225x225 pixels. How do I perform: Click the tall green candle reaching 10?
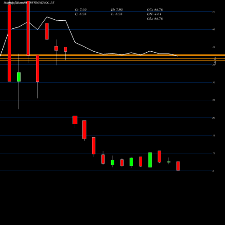coord(150,160)
